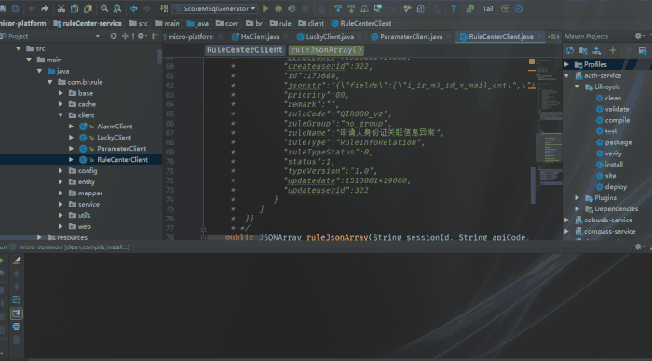Expand cobweb-service Maven module
The width and height of the screenshot is (652, 361).
pos(566,220)
